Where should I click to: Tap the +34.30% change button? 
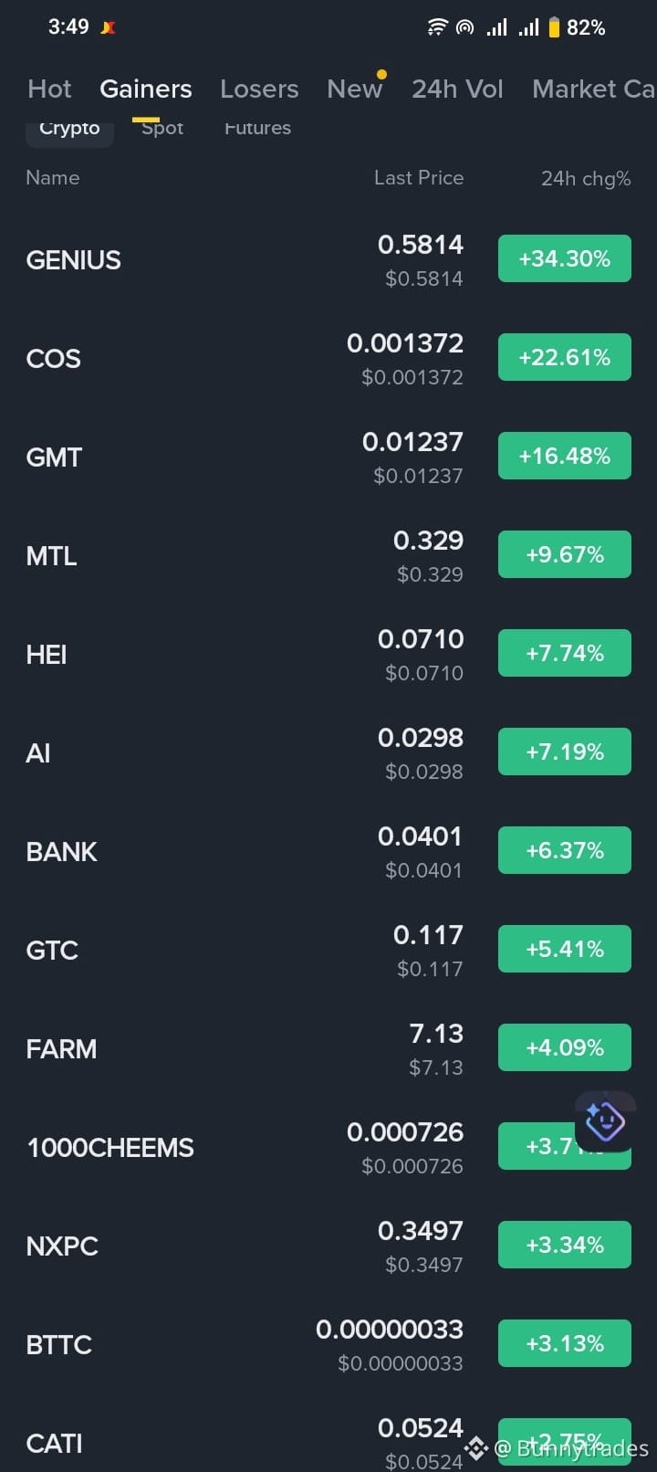(565, 258)
